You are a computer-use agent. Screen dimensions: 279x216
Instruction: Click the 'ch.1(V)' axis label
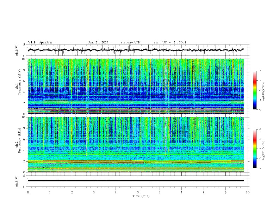[x=17, y=50]
